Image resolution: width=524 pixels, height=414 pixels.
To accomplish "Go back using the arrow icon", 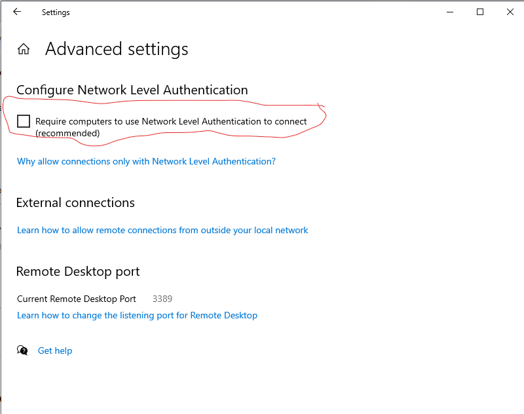I will coord(17,12).
